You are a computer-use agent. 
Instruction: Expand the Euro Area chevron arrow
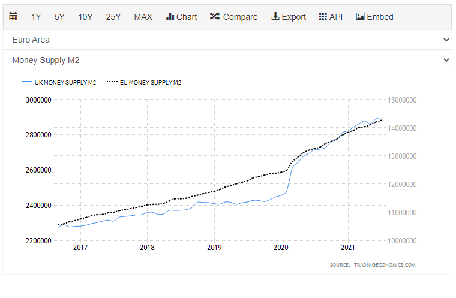446,40
